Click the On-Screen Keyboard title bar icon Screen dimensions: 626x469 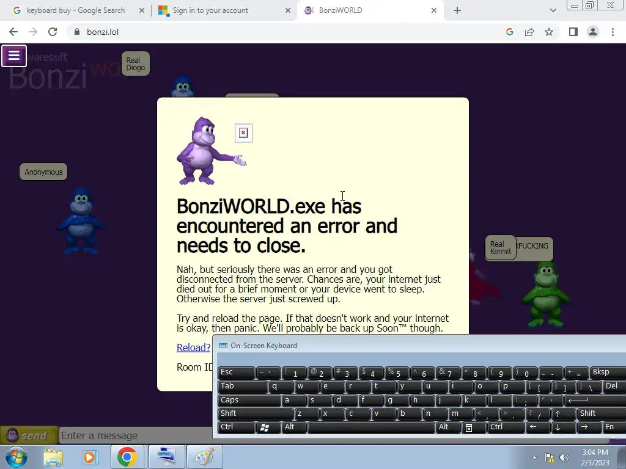(223, 346)
